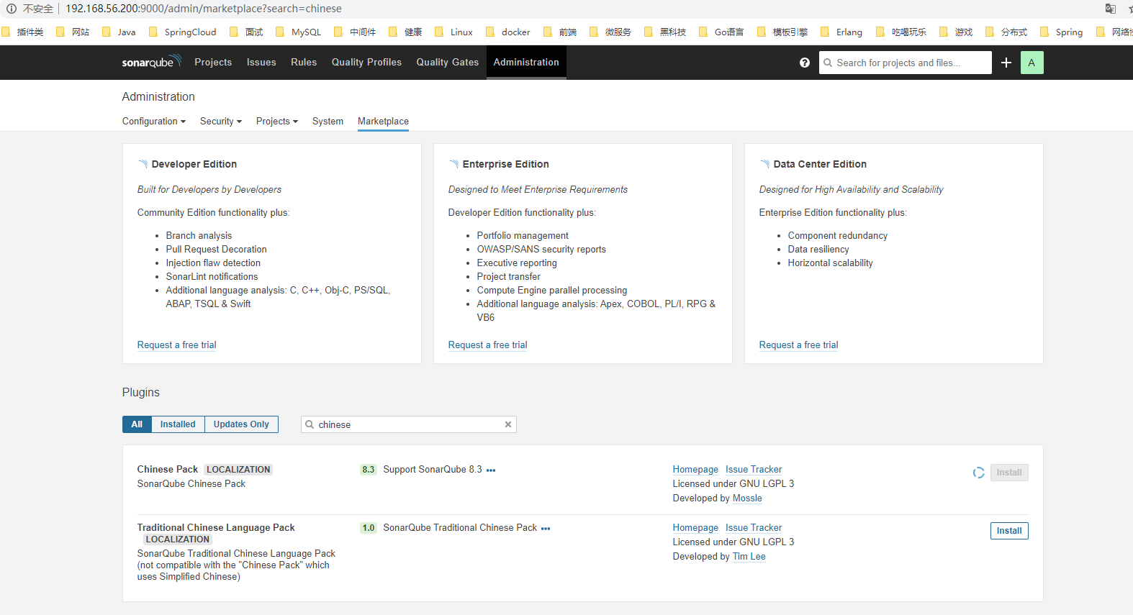Open the Java bookmark folder
Viewport: 1133px width, 615px height.
tap(119, 32)
